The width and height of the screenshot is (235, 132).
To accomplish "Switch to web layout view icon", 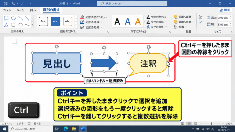I will coord(196,124).
